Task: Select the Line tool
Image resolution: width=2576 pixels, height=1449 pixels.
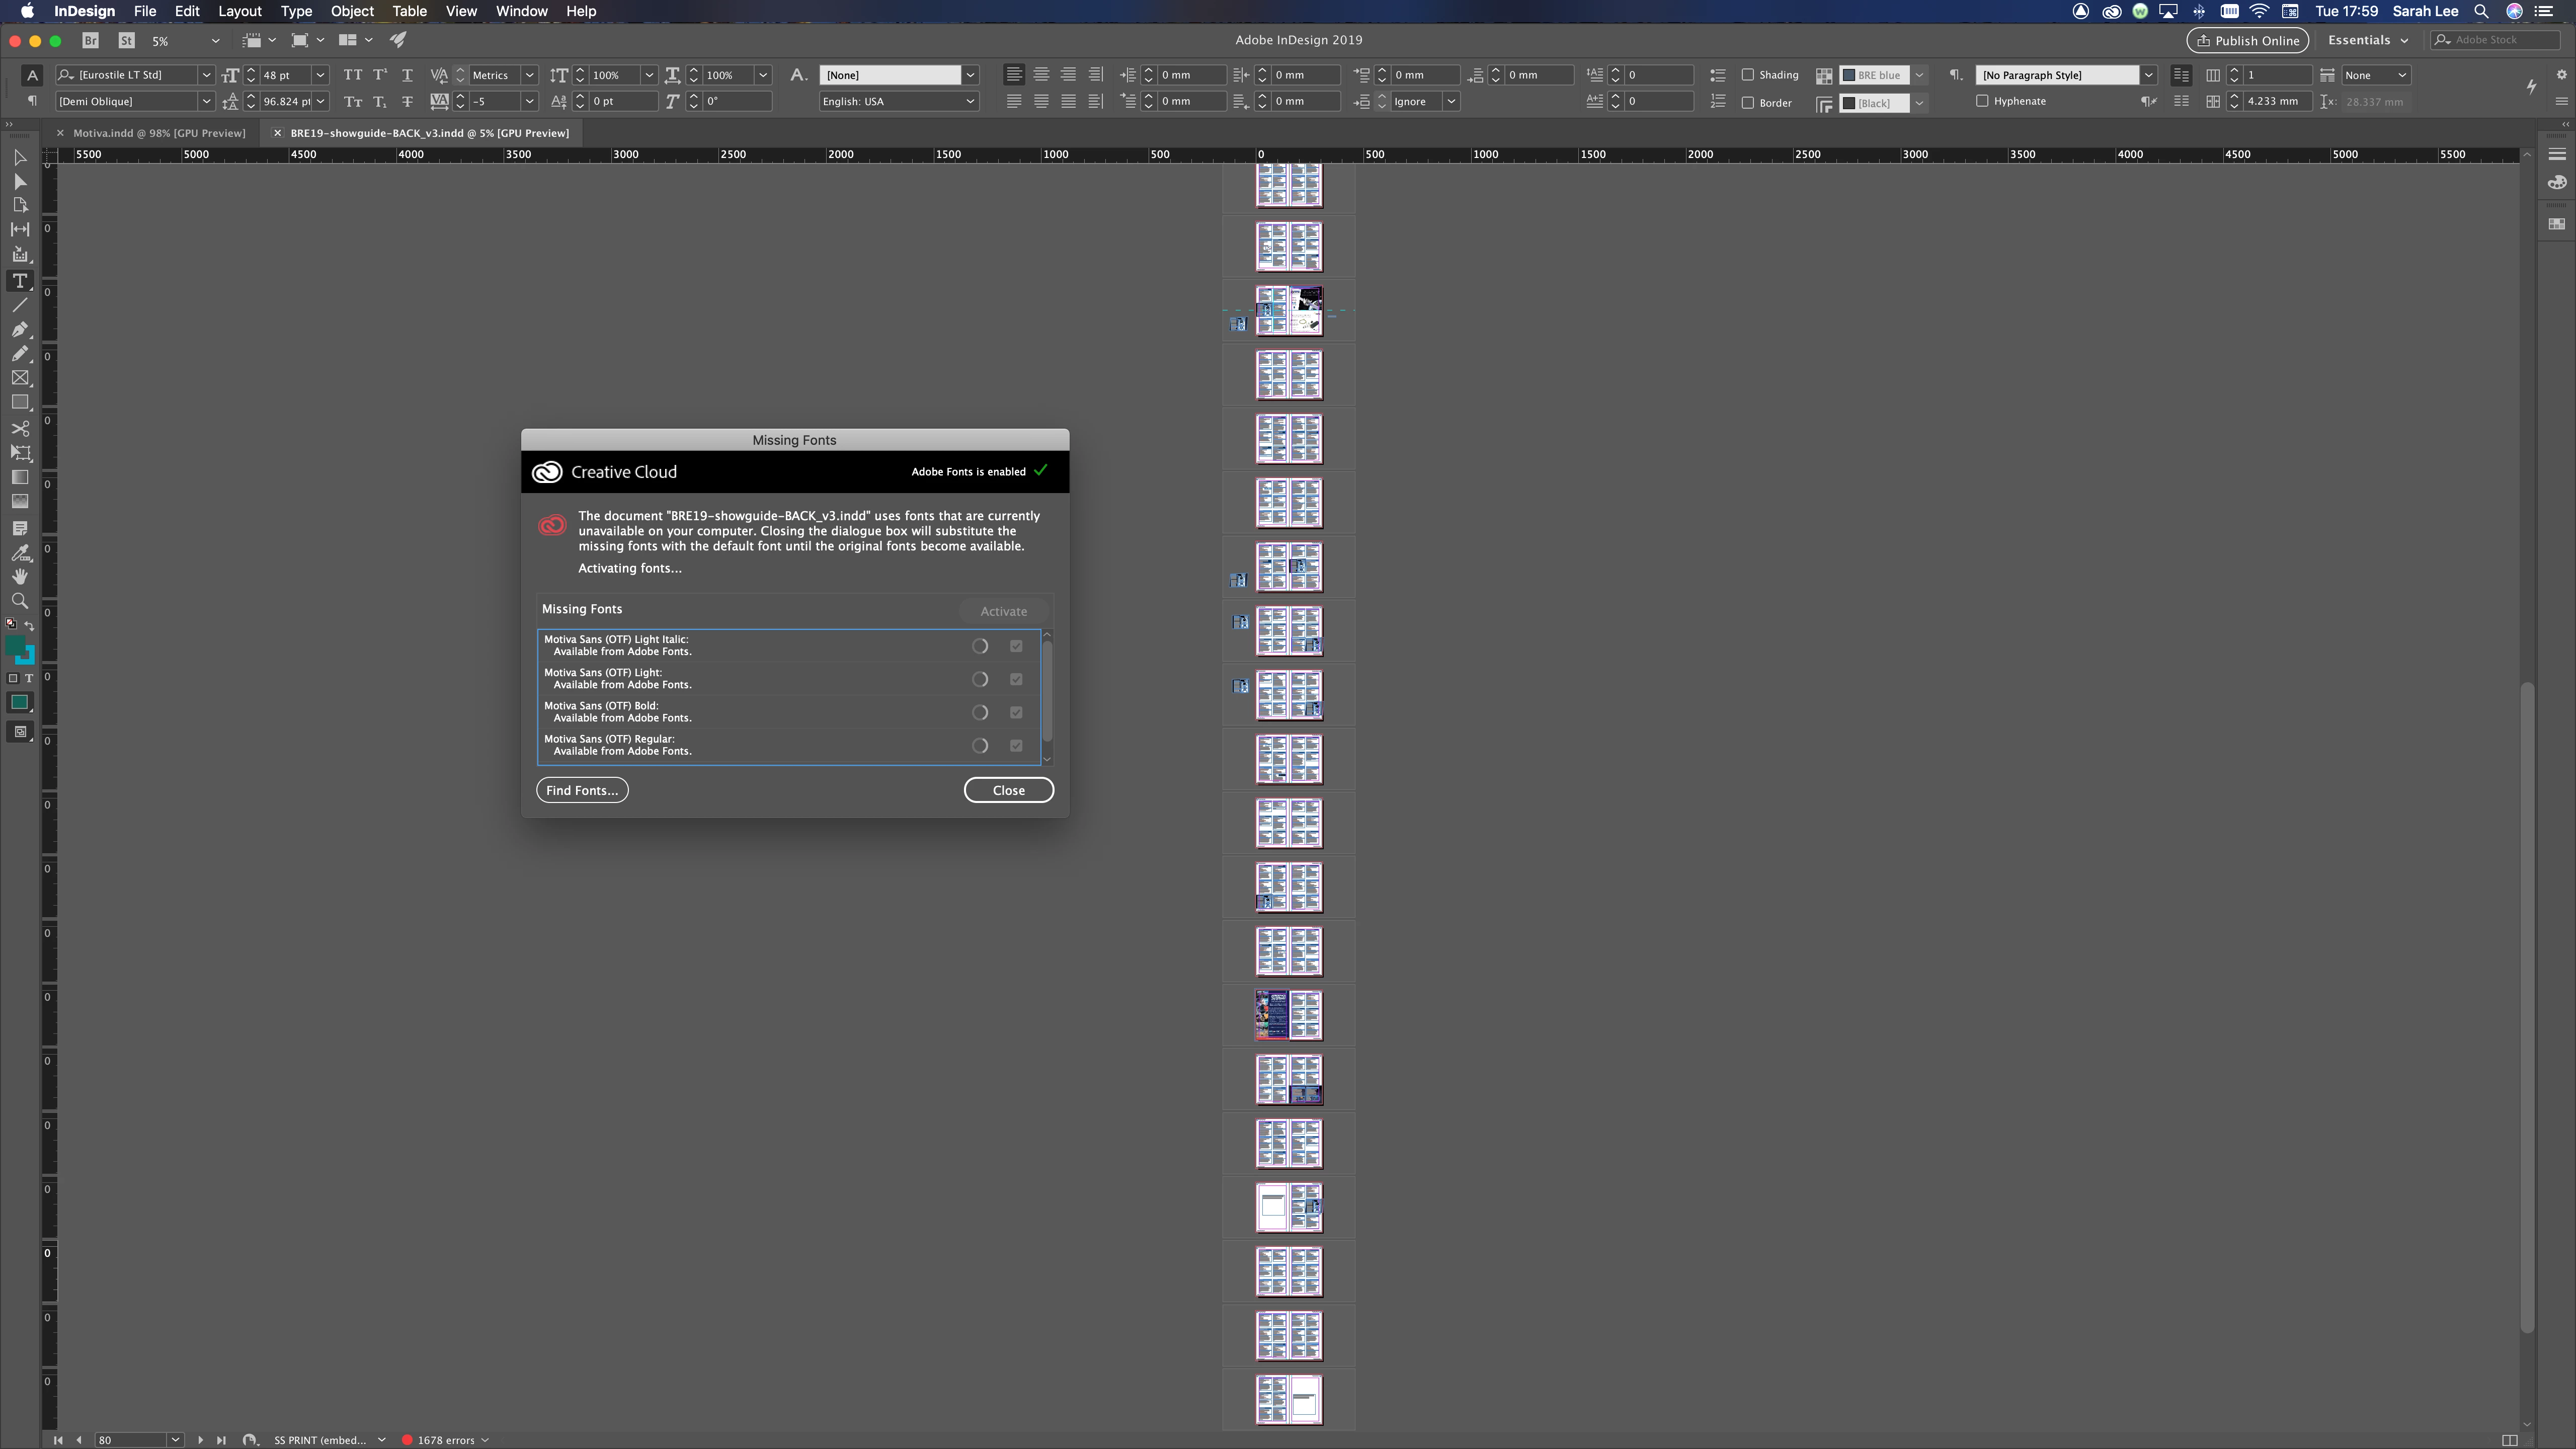Action: point(20,305)
